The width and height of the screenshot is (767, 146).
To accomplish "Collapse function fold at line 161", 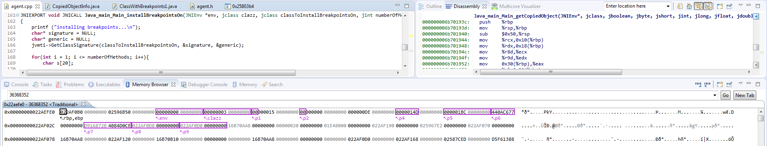I will coord(17,15).
